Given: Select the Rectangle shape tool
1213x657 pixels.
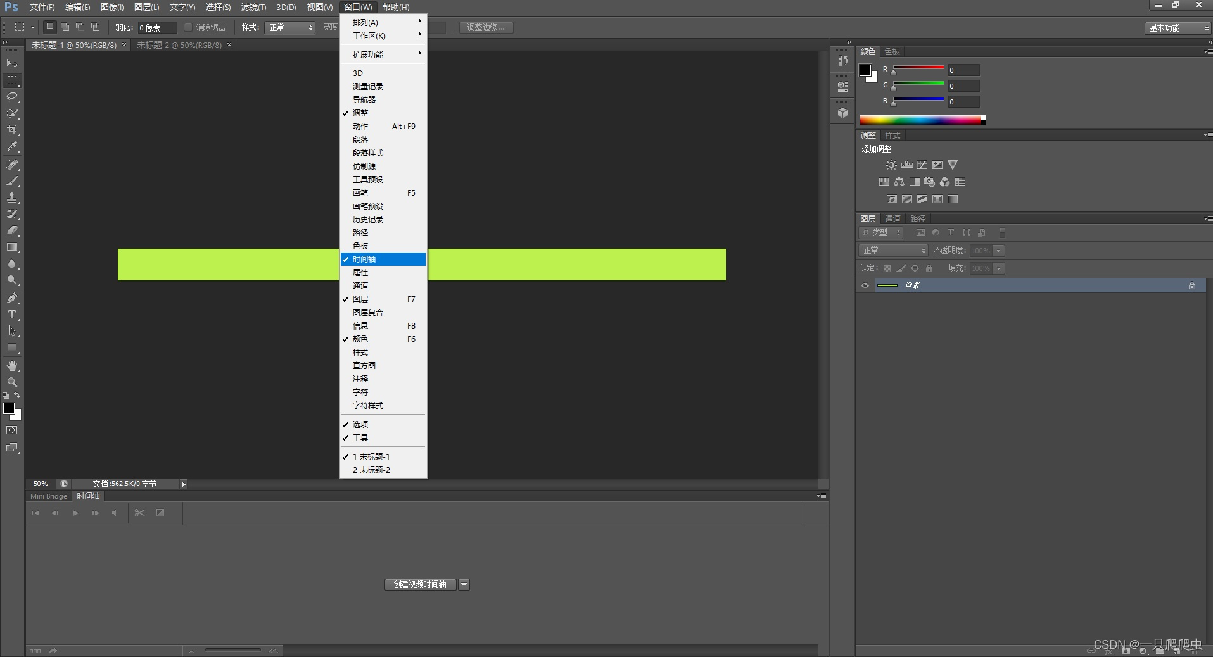Looking at the screenshot, I should click(12, 347).
